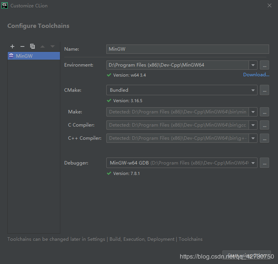The width and height of the screenshot is (278, 264).
Task: Click the Download link
Action: tap(256, 75)
